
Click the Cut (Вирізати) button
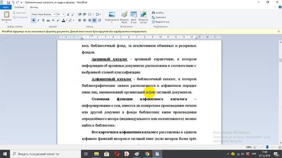tap(19, 13)
